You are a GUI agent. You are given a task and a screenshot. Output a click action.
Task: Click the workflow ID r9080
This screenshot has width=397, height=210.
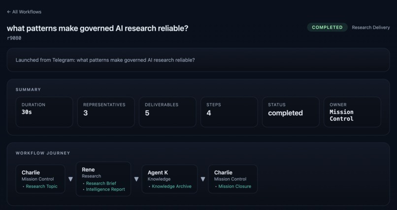tap(14, 38)
